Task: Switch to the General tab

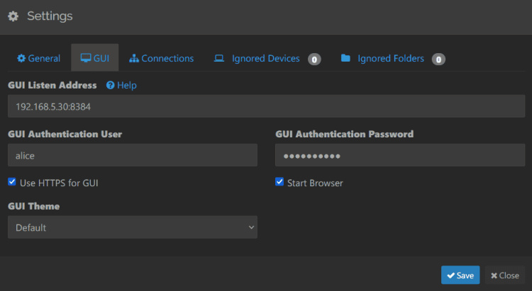Action: click(39, 58)
